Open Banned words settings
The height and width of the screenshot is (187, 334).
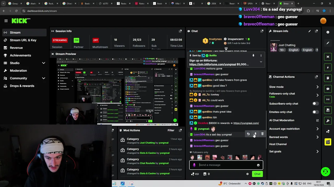[x=294, y=137]
